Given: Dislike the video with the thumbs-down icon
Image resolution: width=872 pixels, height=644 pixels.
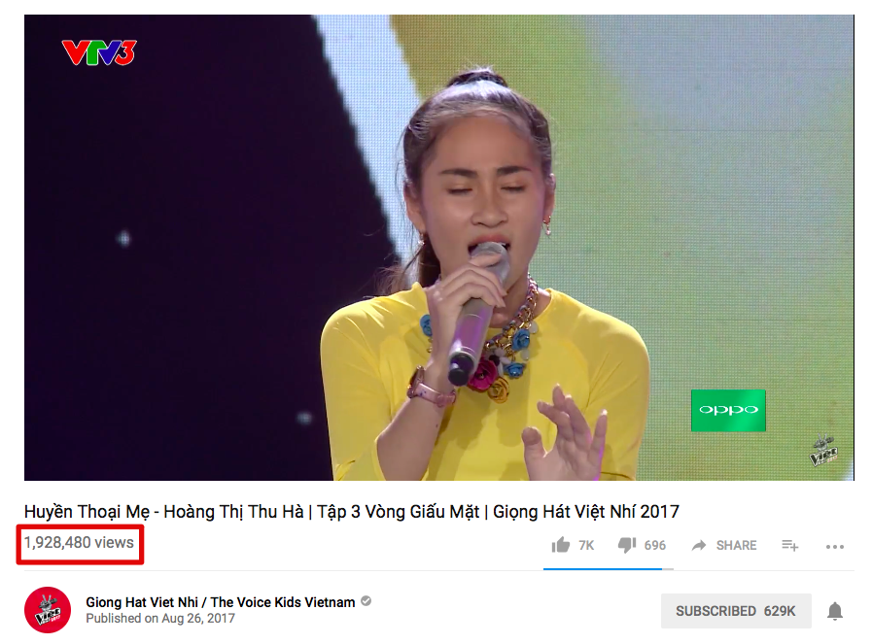Looking at the screenshot, I should [627, 545].
